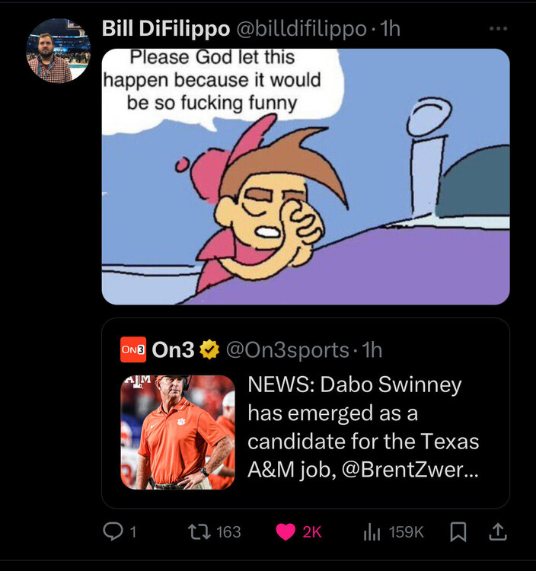Open the cartoon meme image
Screen dimensions: 536x571
click(x=305, y=177)
